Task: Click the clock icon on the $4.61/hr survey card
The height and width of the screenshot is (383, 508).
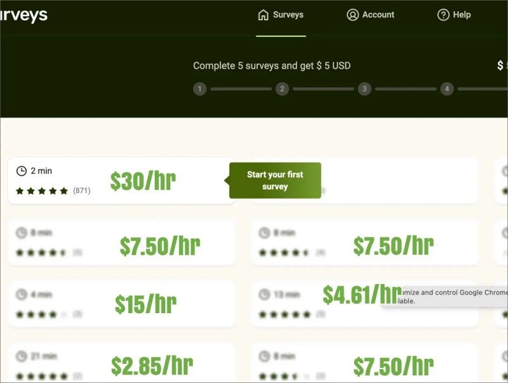Action: point(264,295)
